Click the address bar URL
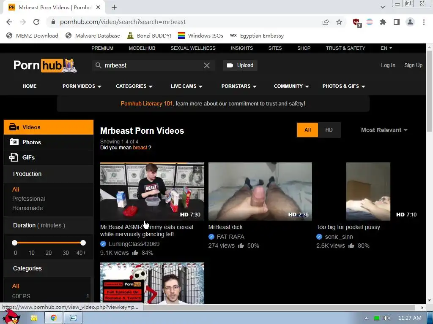 click(x=123, y=22)
